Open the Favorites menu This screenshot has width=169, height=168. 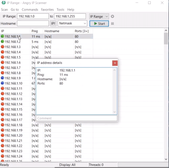coord(47,10)
